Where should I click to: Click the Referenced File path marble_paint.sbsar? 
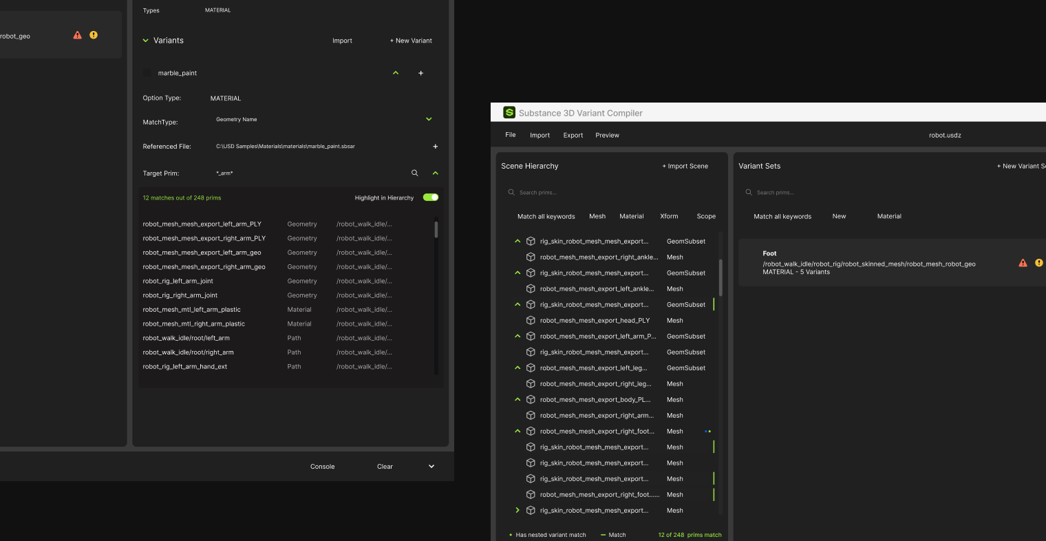click(286, 147)
